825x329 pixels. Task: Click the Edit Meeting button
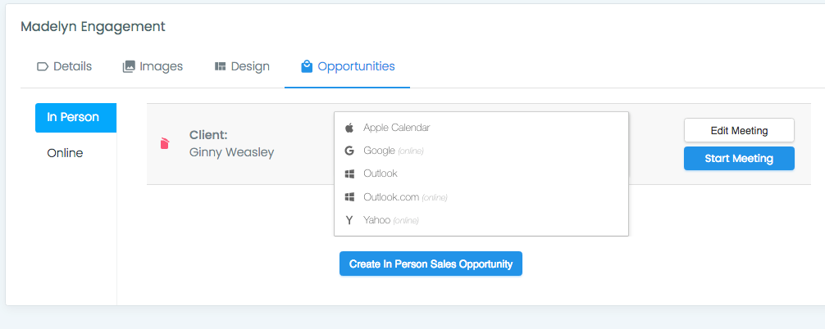pos(739,130)
